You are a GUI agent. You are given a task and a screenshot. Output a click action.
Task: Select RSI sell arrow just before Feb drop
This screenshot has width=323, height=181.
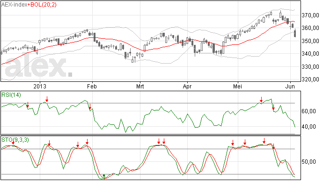(x=90, y=107)
